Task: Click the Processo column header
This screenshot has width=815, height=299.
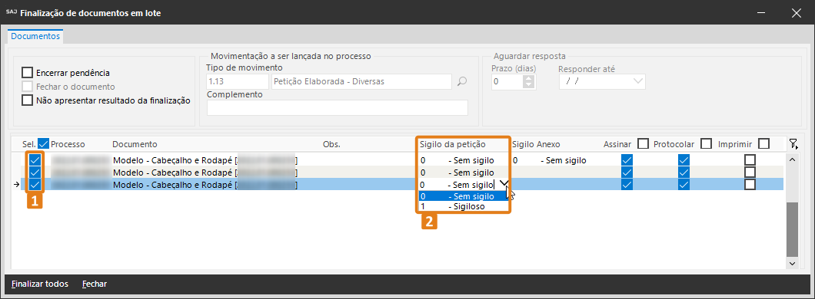Action: [x=68, y=144]
